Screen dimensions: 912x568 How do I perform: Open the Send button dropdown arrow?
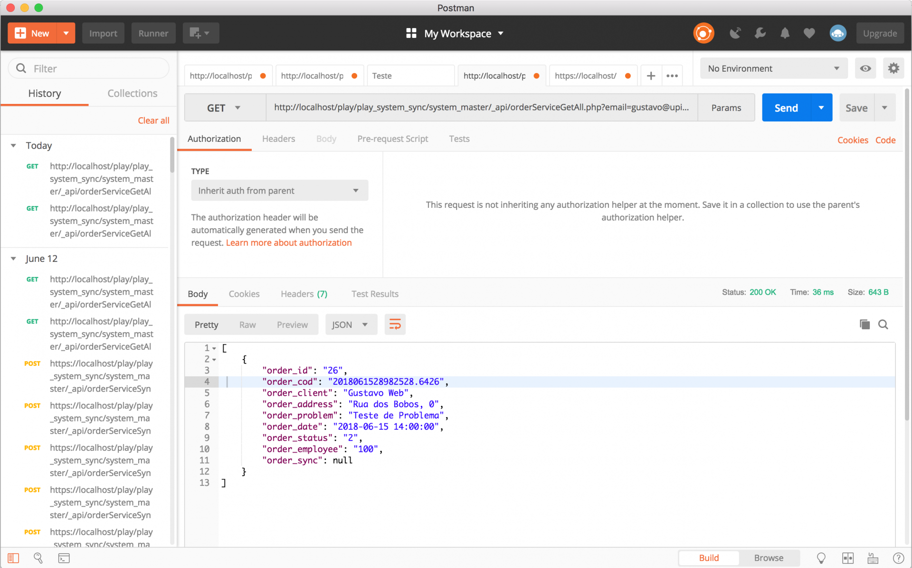coord(821,108)
